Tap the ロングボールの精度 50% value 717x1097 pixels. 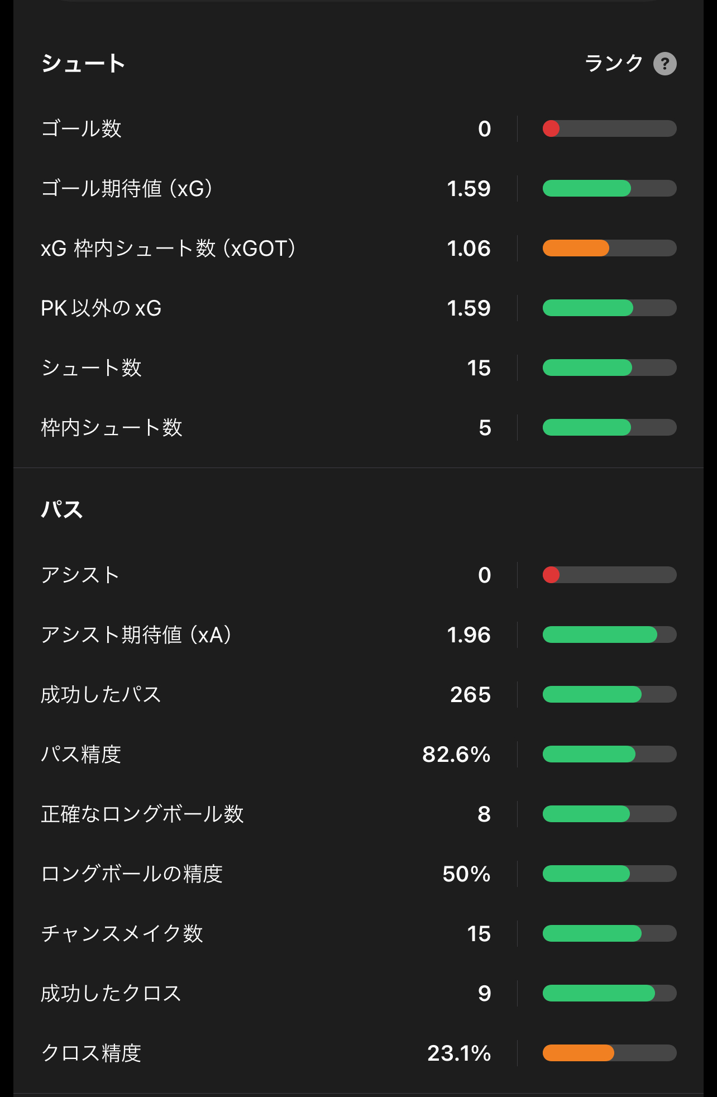click(x=466, y=874)
